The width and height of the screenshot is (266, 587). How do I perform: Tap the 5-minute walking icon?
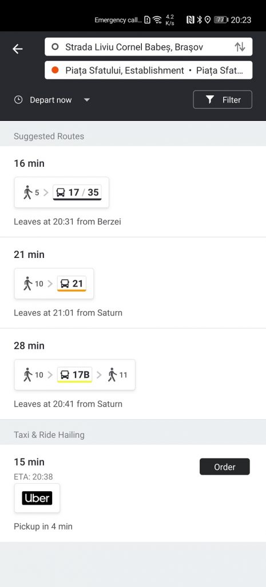click(x=27, y=193)
